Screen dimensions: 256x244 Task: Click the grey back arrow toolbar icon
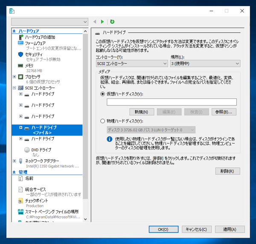click(x=95, y=22)
